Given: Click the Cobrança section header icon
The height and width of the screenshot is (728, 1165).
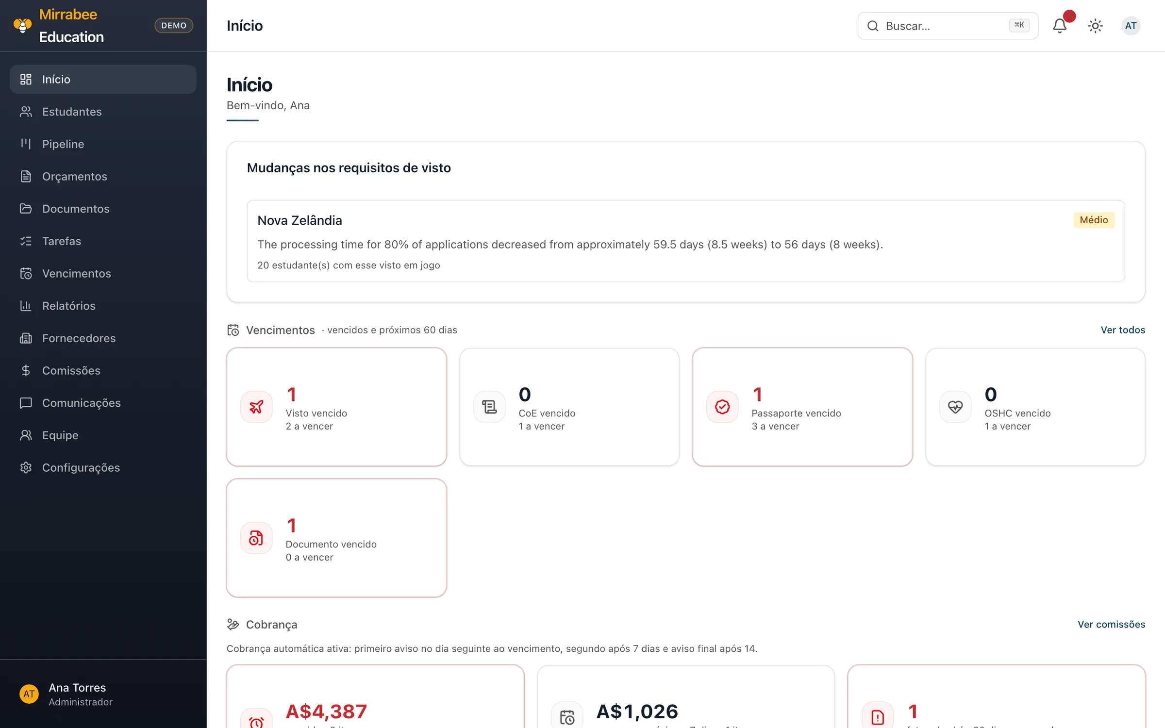Looking at the screenshot, I should (233, 625).
